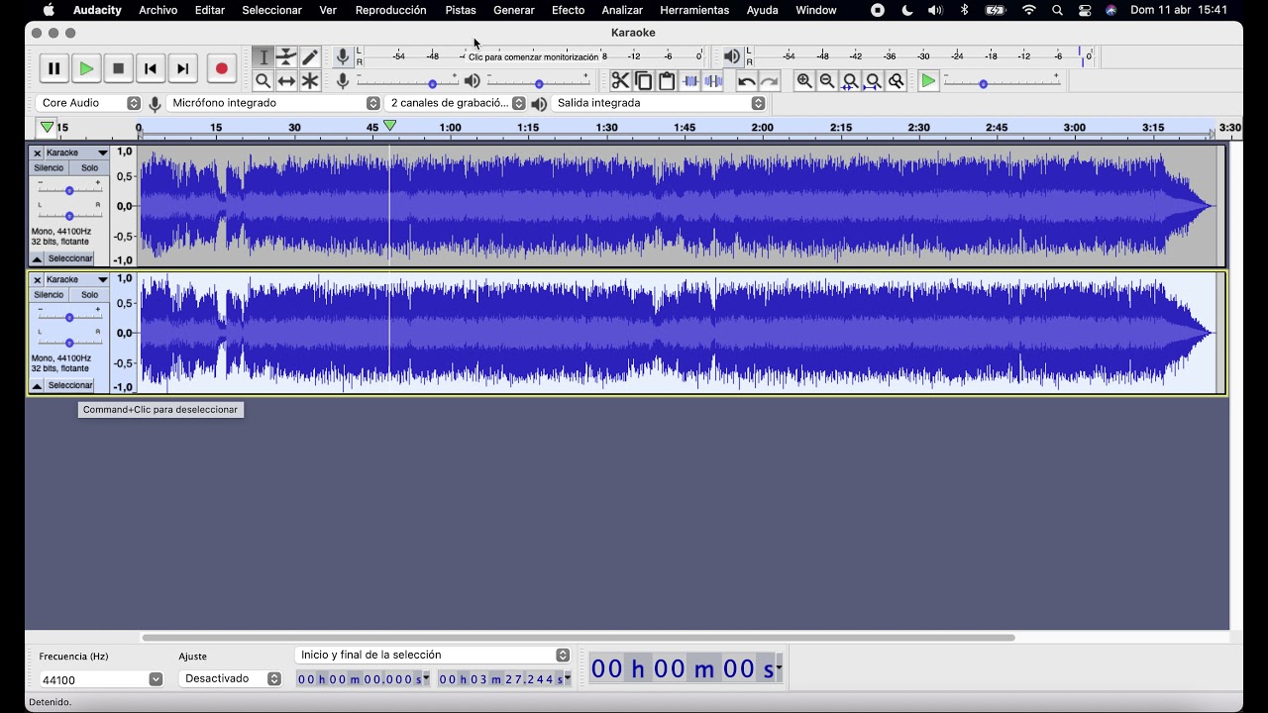Select the Time Shift tool
1268x713 pixels.
coord(286,81)
